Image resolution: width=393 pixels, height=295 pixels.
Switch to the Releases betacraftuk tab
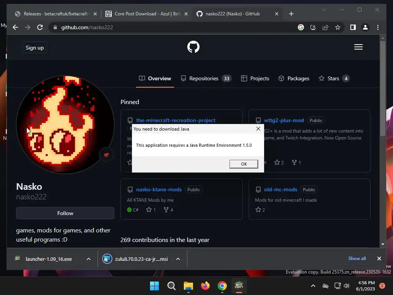(55, 14)
